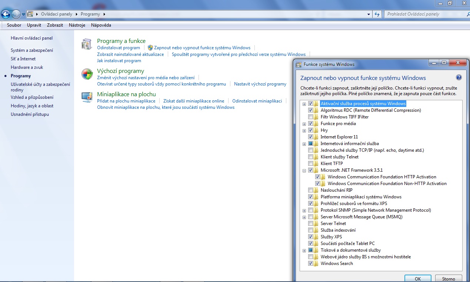Collapse the Microsoft .NET Framework 3.5.1 node

click(x=304, y=171)
